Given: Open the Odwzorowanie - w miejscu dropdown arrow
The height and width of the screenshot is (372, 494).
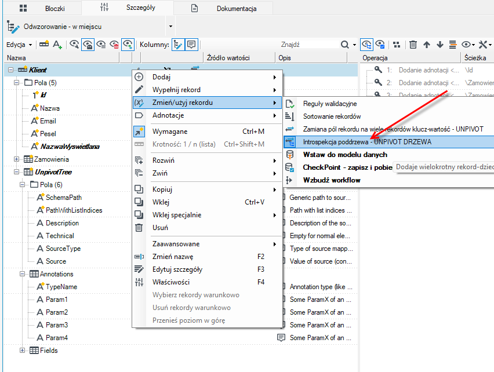Looking at the screenshot, I should point(170,27).
